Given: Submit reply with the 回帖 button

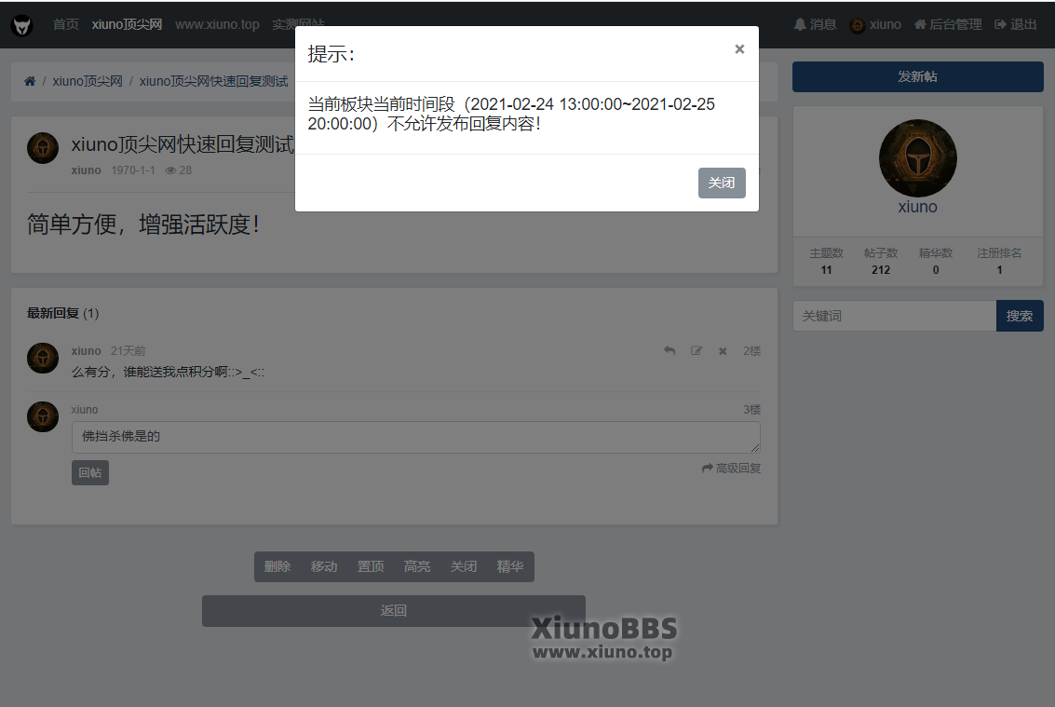Looking at the screenshot, I should click(x=90, y=473).
